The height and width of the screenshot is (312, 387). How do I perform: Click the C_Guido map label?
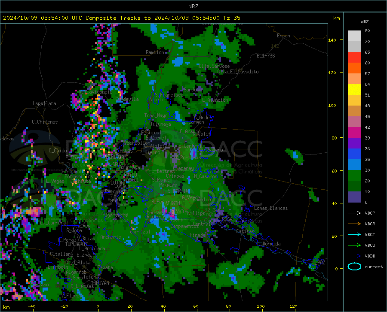pyautogui.click(x=58, y=151)
